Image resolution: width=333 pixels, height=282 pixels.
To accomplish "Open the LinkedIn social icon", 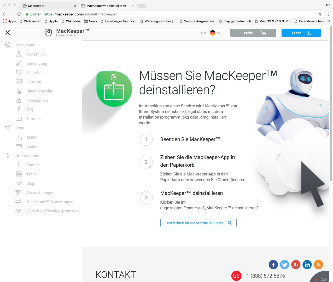I will click(307, 265).
